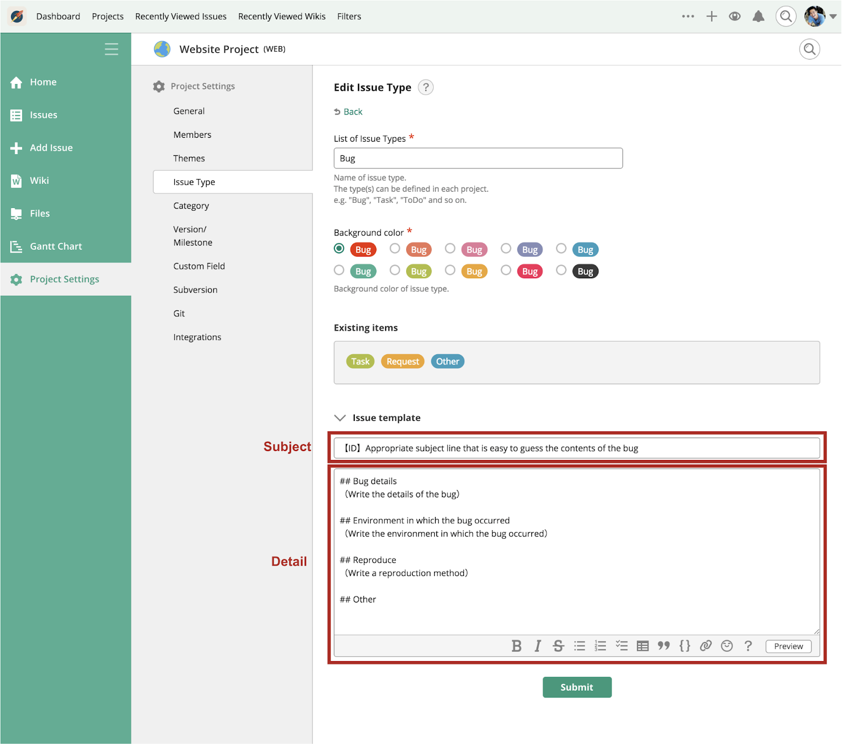Image resolution: width=845 pixels, height=744 pixels.
Task: Insert a quote block in template
Action: tap(663, 646)
